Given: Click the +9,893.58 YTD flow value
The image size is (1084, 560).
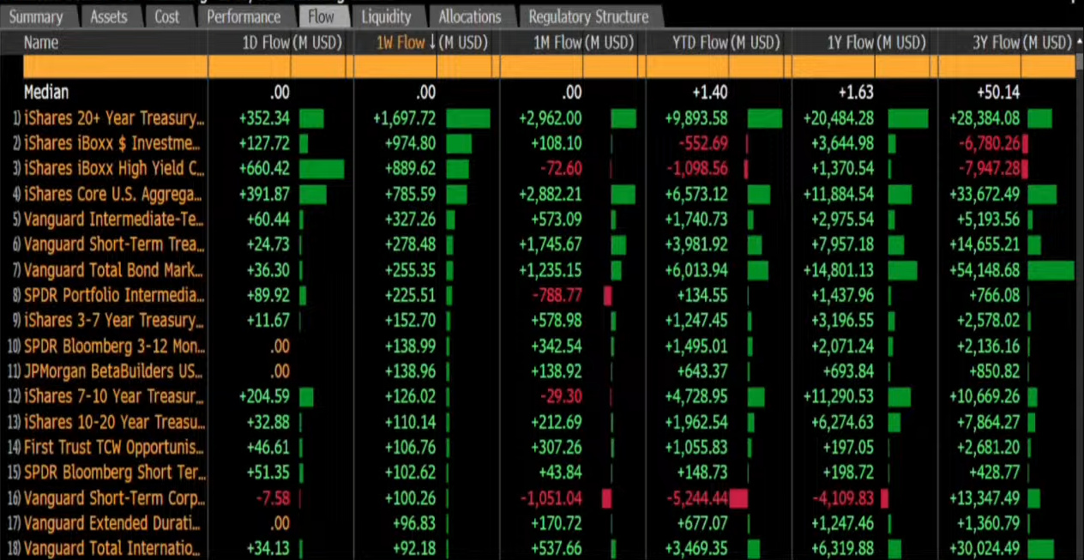Looking at the screenshot, I should pos(696,118).
